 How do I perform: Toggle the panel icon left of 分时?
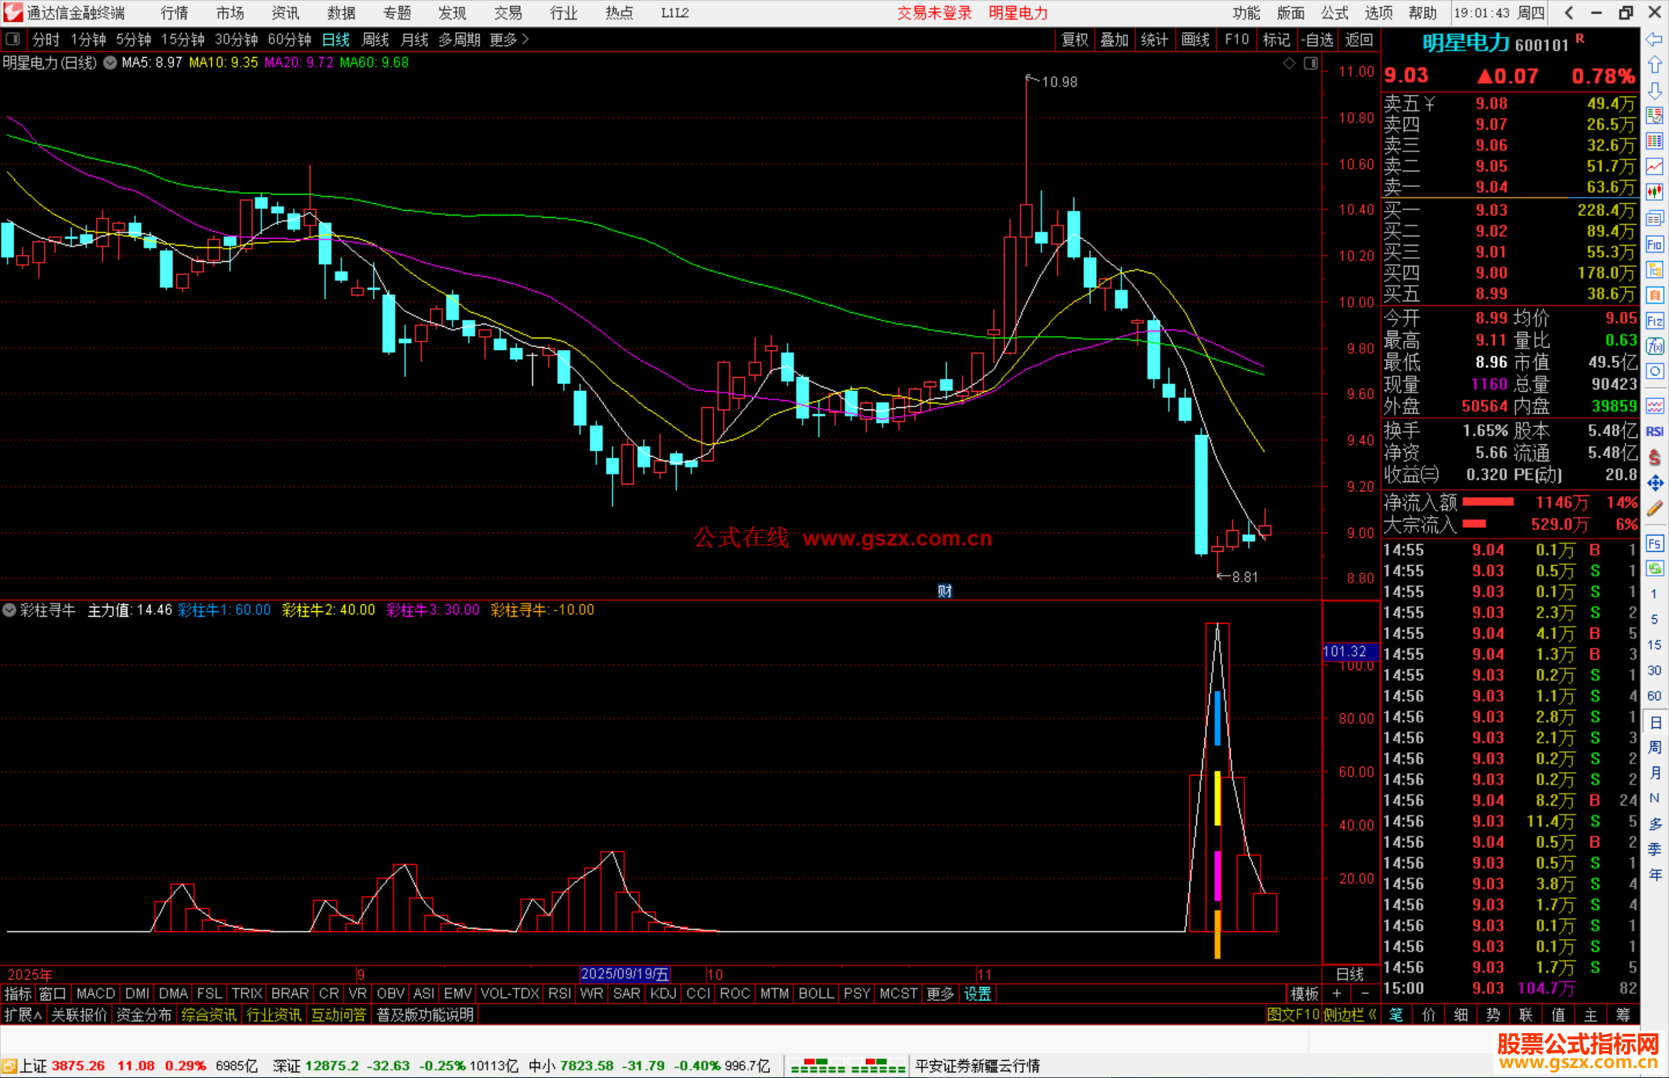pyautogui.click(x=12, y=39)
